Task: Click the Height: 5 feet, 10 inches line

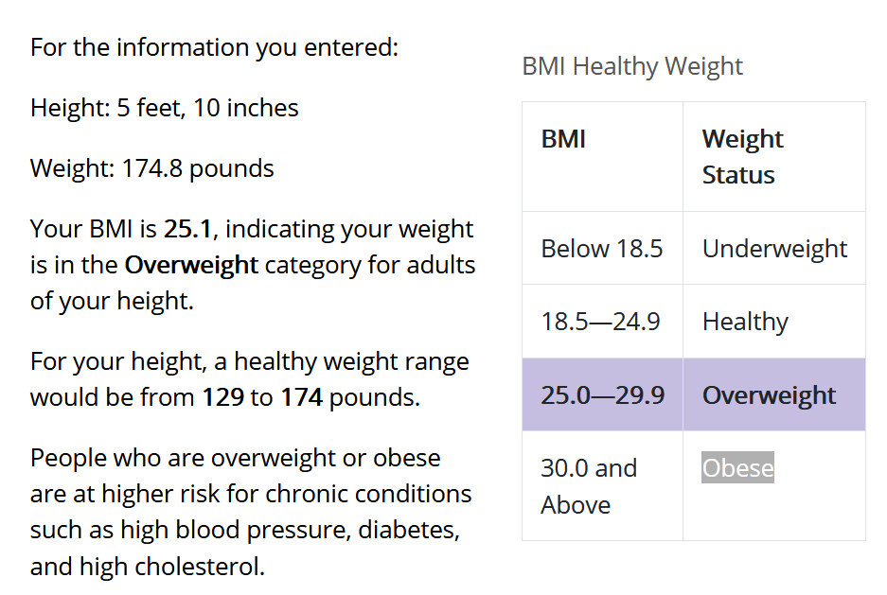Action: click(164, 109)
